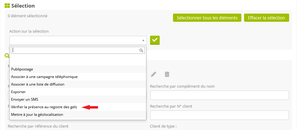
Task: Click the pencil edit icon
Action: (x=154, y=74)
